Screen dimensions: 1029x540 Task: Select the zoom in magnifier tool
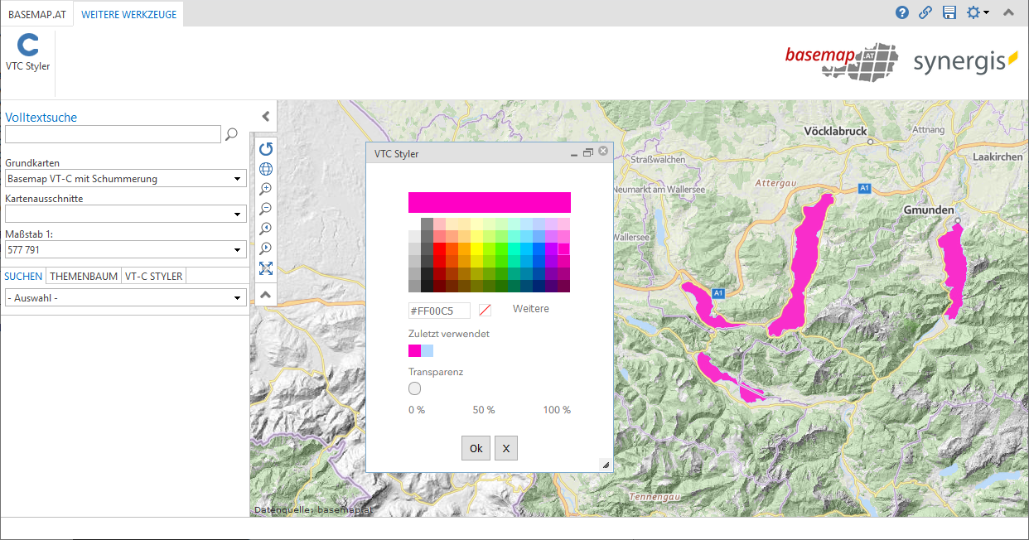(x=265, y=189)
